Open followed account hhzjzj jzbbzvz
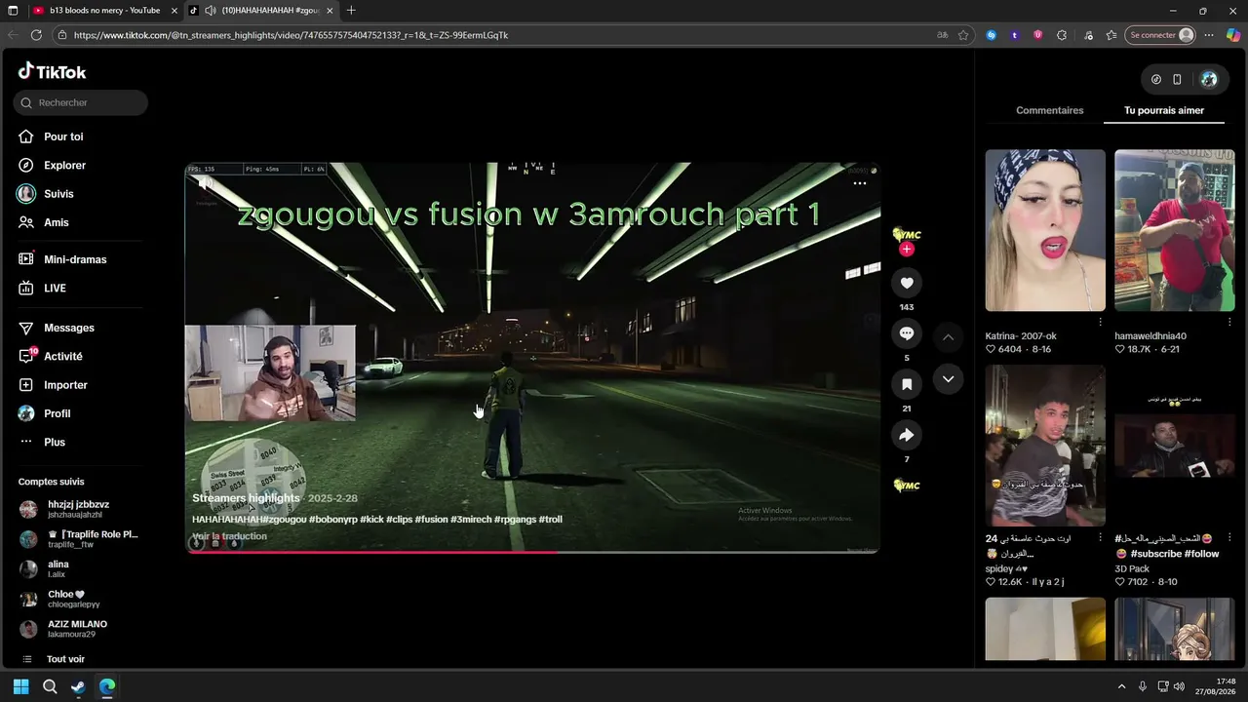Viewport: 1248px width, 702px height. pos(80,509)
